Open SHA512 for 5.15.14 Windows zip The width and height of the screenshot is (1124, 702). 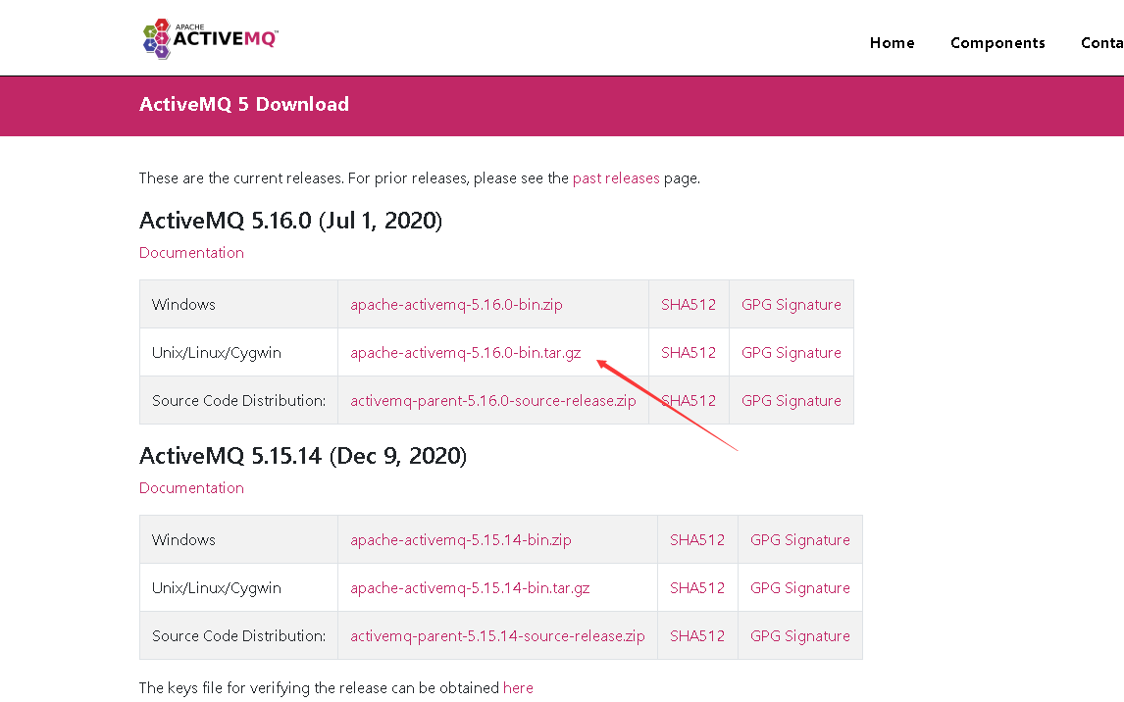pos(696,539)
